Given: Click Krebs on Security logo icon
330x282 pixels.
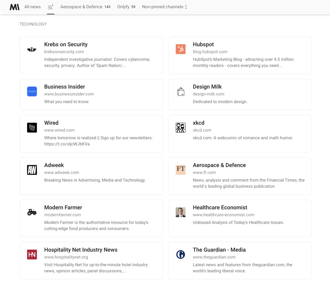Looking at the screenshot, I should [x=32, y=49].
